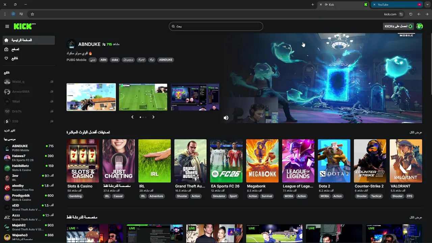Image resolution: width=432 pixels, height=243 pixels.
Task: Open recommended channel abodby
Action: click(29, 188)
